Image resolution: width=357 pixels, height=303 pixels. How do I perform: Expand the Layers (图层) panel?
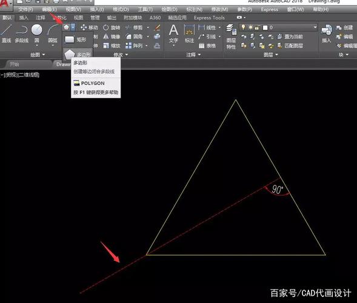(271, 55)
